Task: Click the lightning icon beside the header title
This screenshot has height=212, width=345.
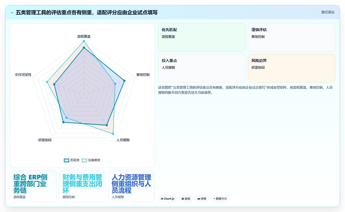Action: tap(12, 12)
